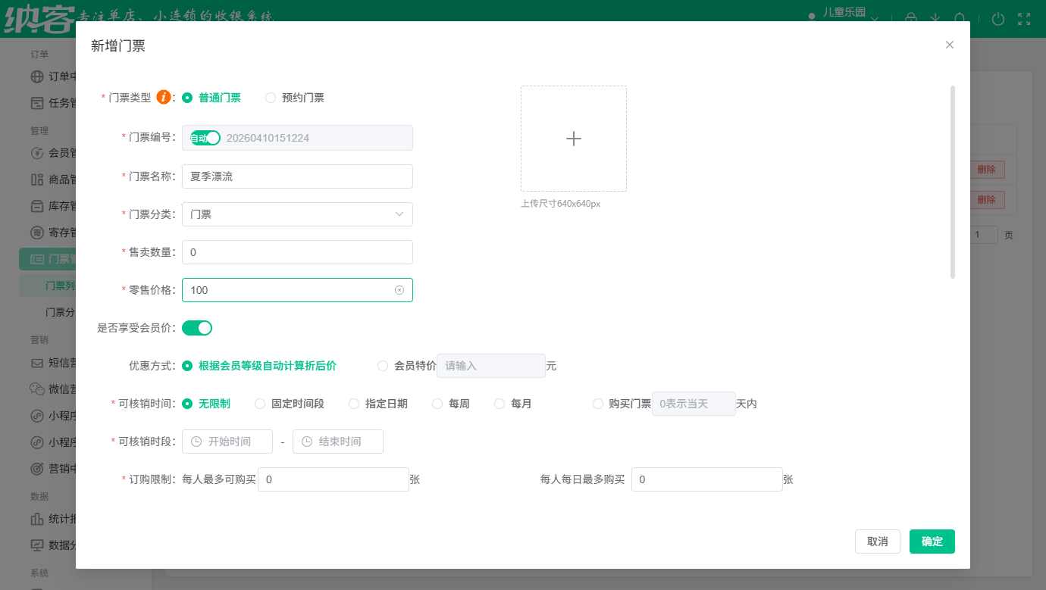Disable the 是否享受会员价 toggle
The image size is (1046, 590).
coord(197,328)
